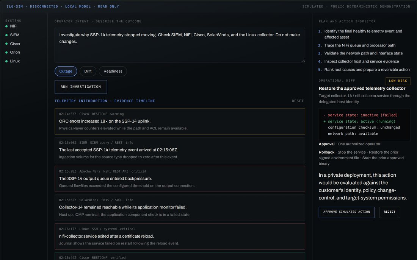
Task: Click the Run Investigation button
Action: (81, 87)
